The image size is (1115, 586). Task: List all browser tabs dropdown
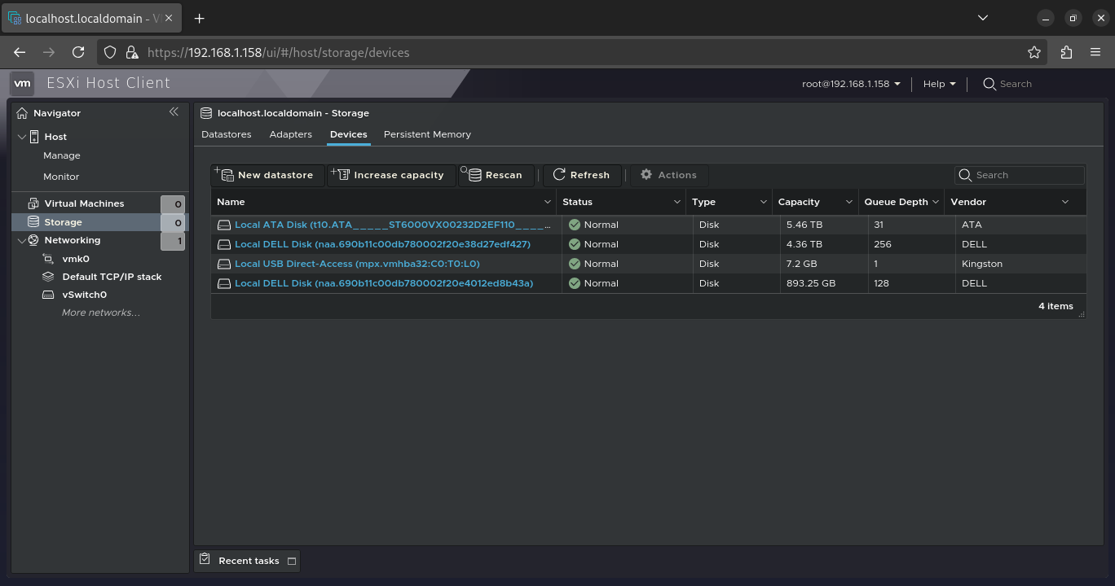pyautogui.click(x=982, y=18)
